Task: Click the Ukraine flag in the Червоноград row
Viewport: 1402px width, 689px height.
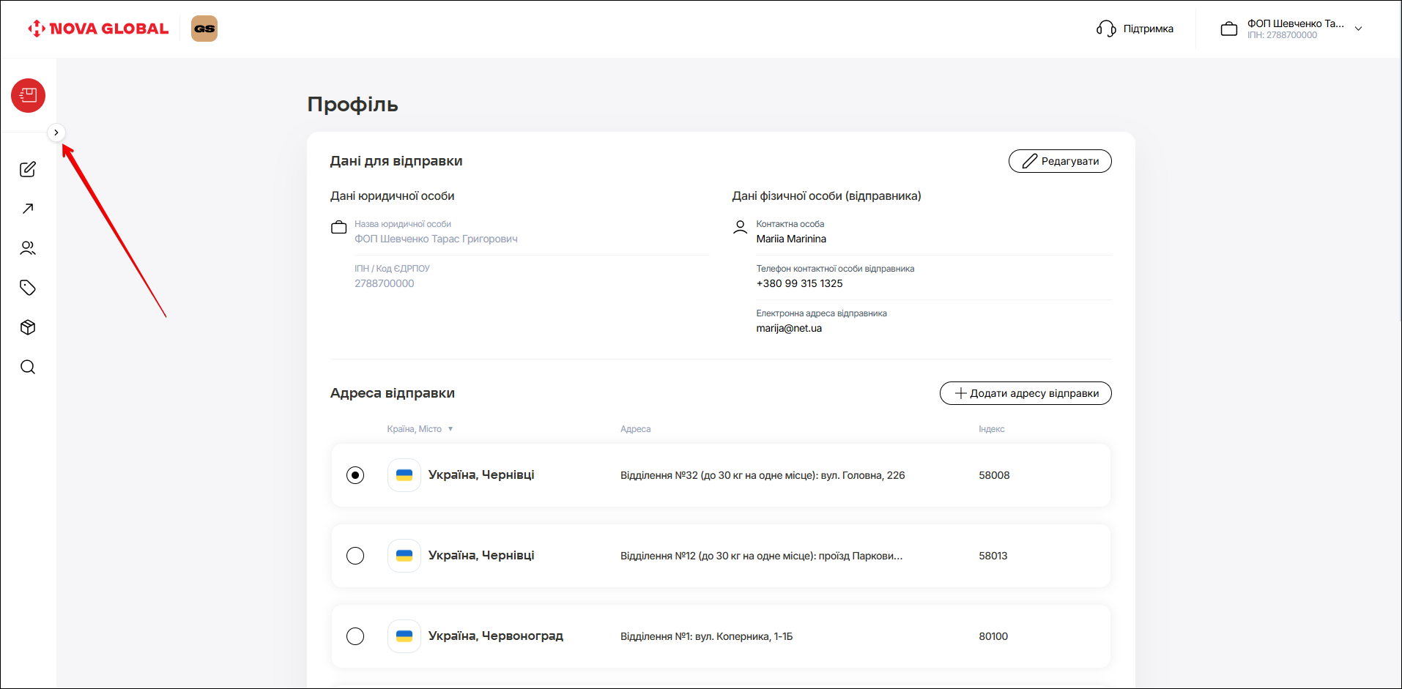Action: [x=404, y=636]
